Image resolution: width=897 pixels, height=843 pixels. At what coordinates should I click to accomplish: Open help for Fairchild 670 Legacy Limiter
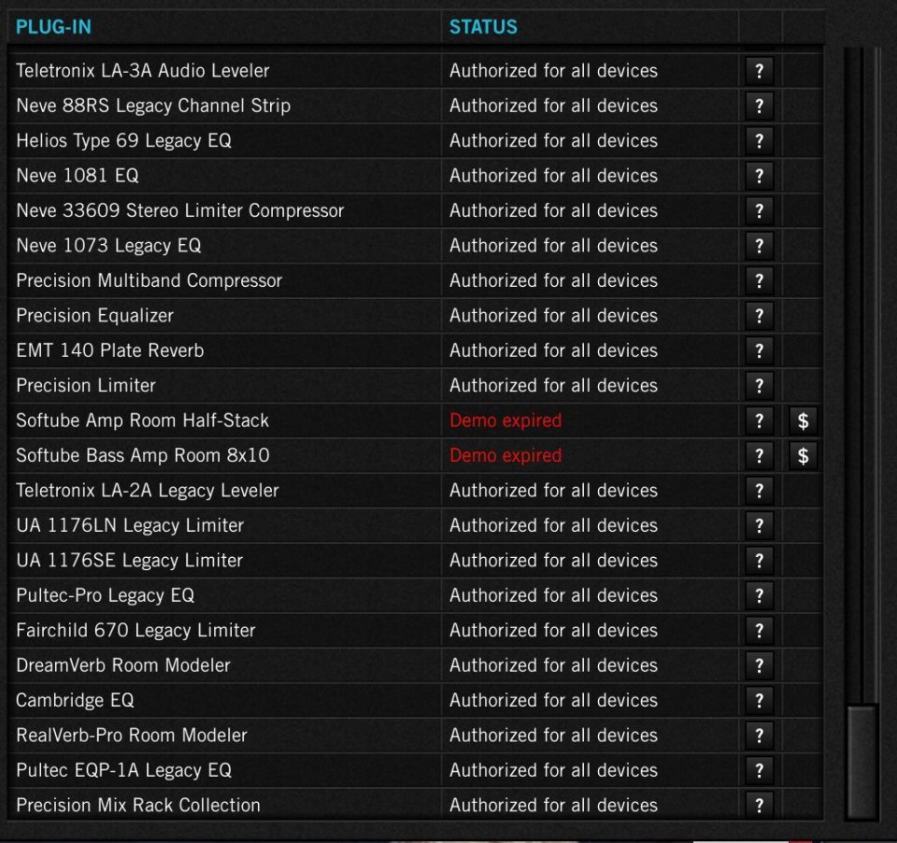click(x=759, y=630)
